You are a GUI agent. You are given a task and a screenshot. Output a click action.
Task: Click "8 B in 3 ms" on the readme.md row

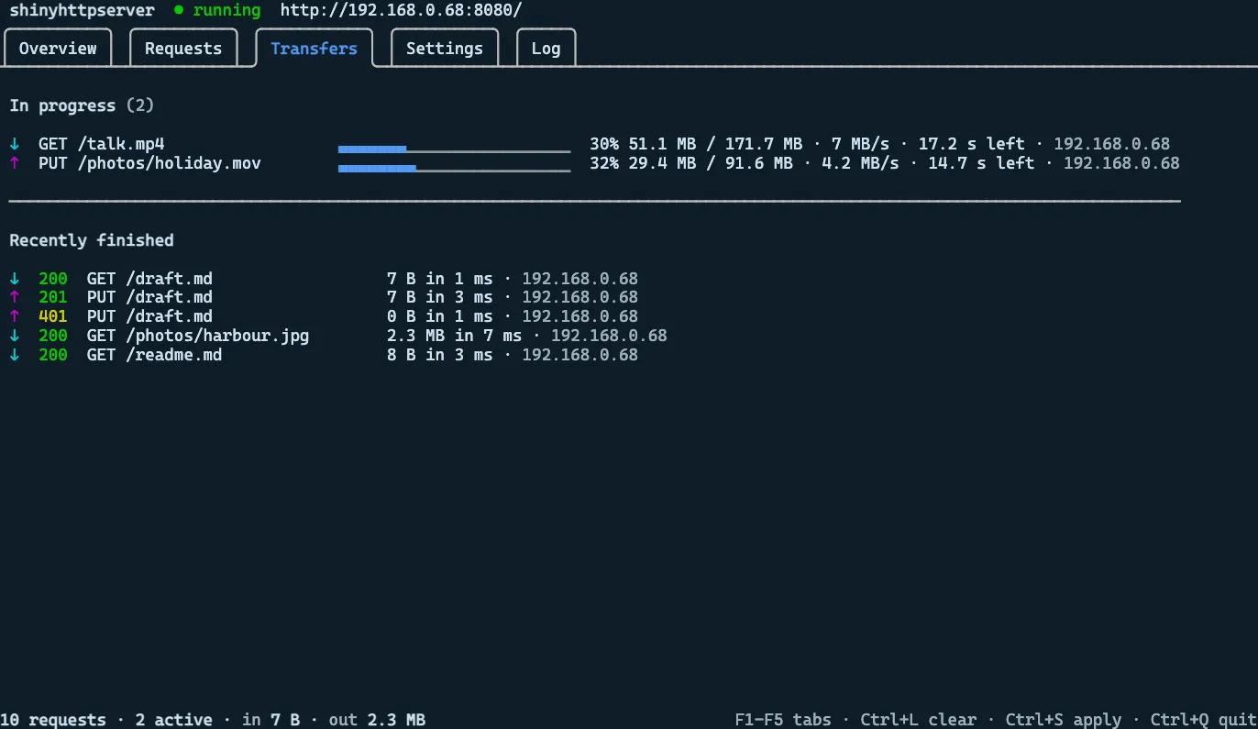point(440,355)
